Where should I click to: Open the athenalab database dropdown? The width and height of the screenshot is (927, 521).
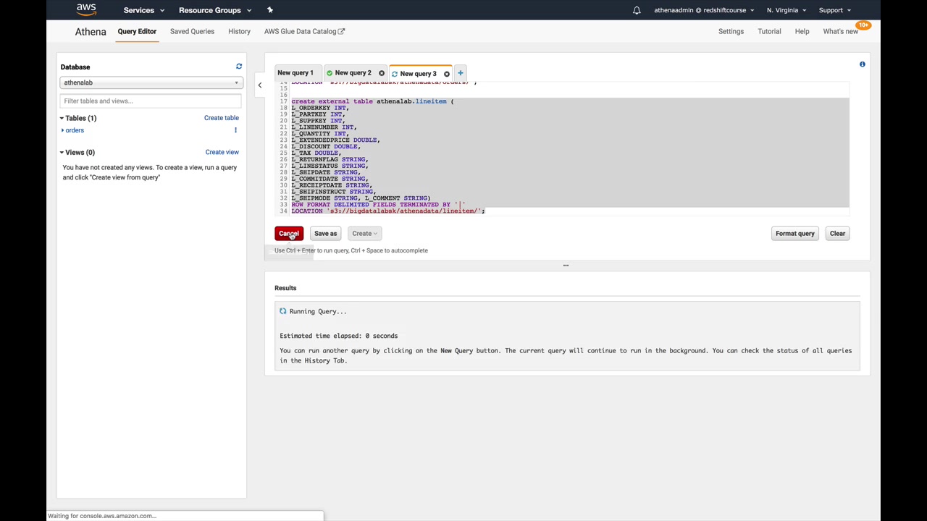[x=151, y=82]
